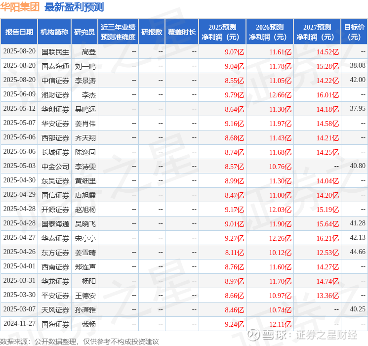Click the 天风证券 institution cell
The width and height of the screenshot is (368, 346).
[55, 310]
